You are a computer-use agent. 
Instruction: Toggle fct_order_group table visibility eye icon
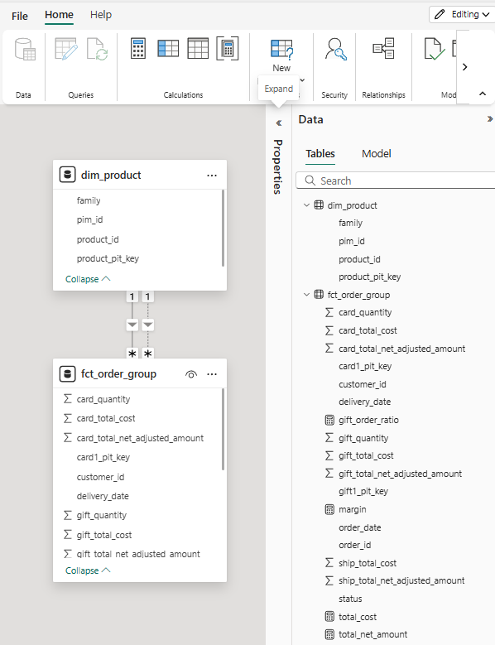coord(191,374)
